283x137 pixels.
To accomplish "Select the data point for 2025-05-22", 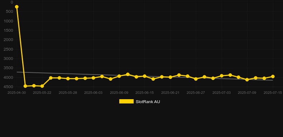I will (x=42, y=86).
